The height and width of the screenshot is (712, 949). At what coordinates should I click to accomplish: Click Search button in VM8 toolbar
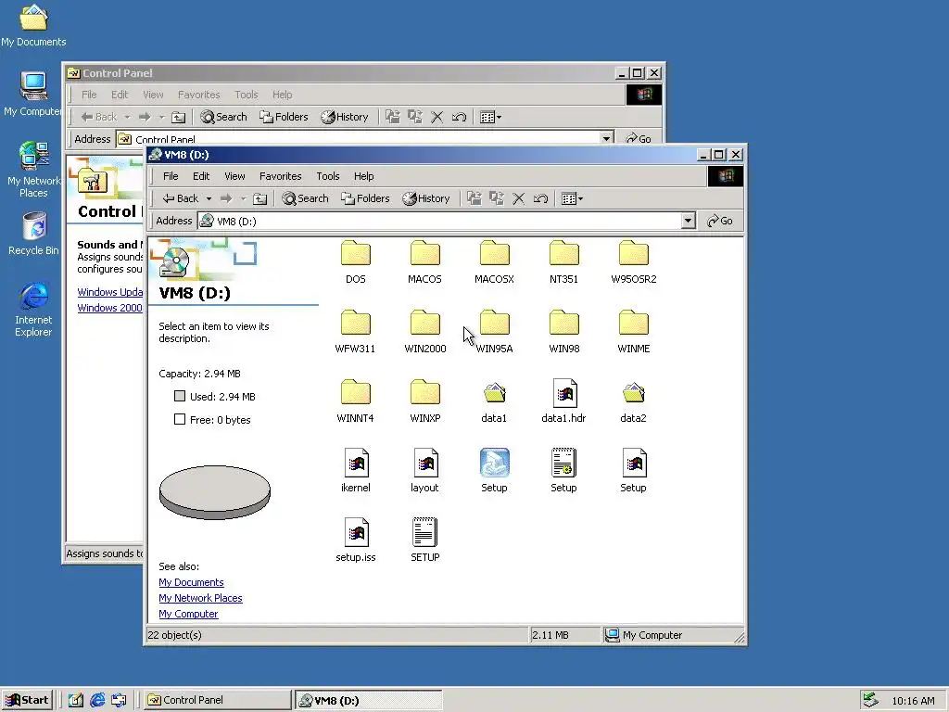(x=305, y=198)
